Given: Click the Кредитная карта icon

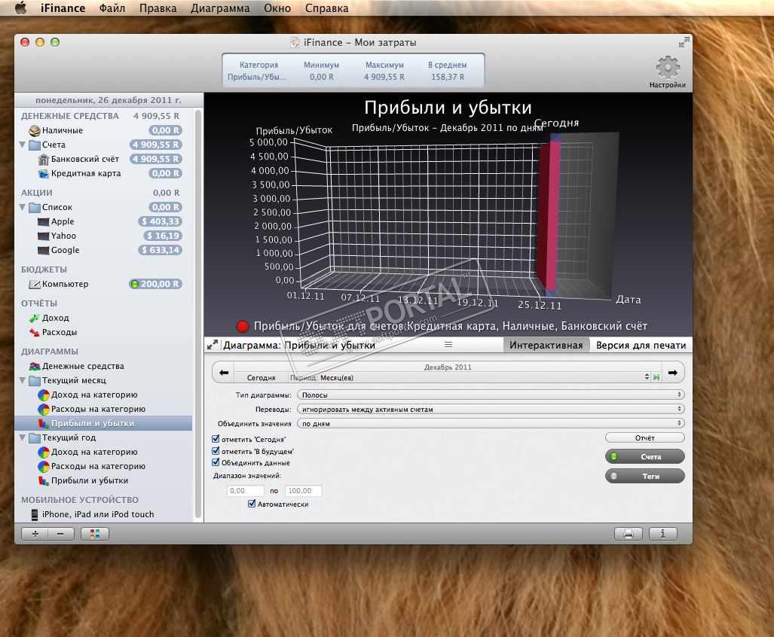Looking at the screenshot, I should pos(44,173).
